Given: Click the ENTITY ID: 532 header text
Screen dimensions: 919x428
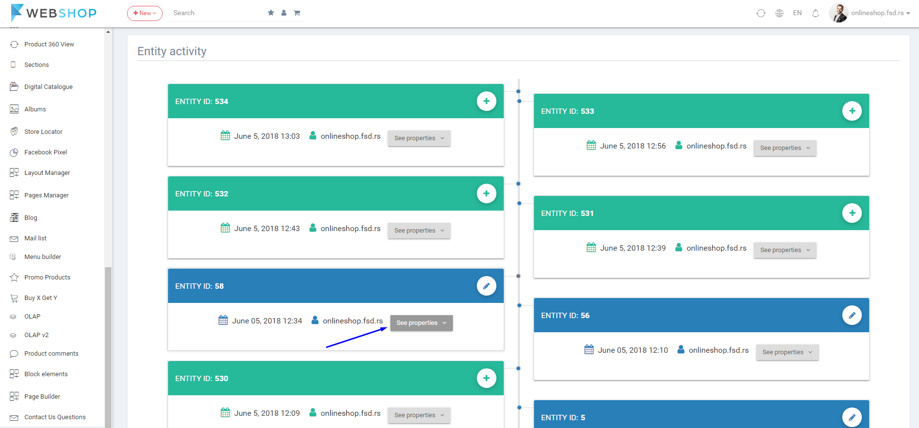Looking at the screenshot, I should [202, 194].
